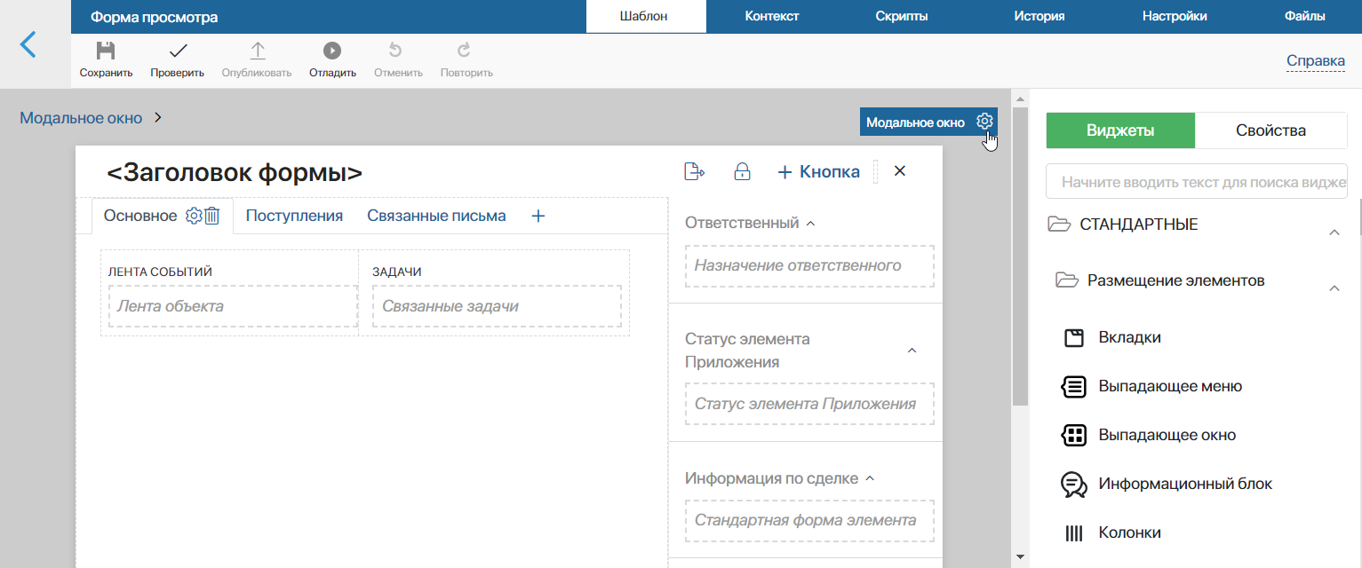Collapse Статус элемента Приложения section
Viewport: 1362px width, 568px height.
[911, 351]
